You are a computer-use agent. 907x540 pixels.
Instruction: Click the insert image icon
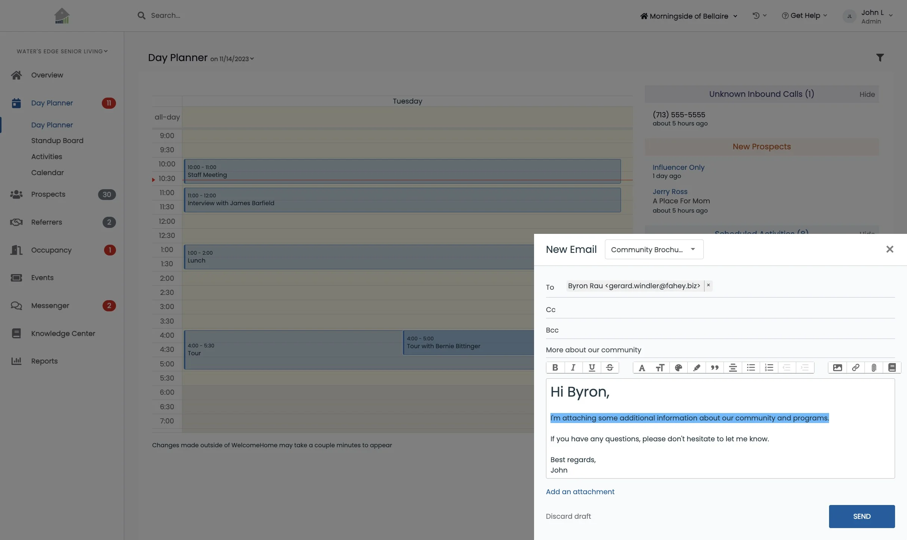(x=837, y=368)
